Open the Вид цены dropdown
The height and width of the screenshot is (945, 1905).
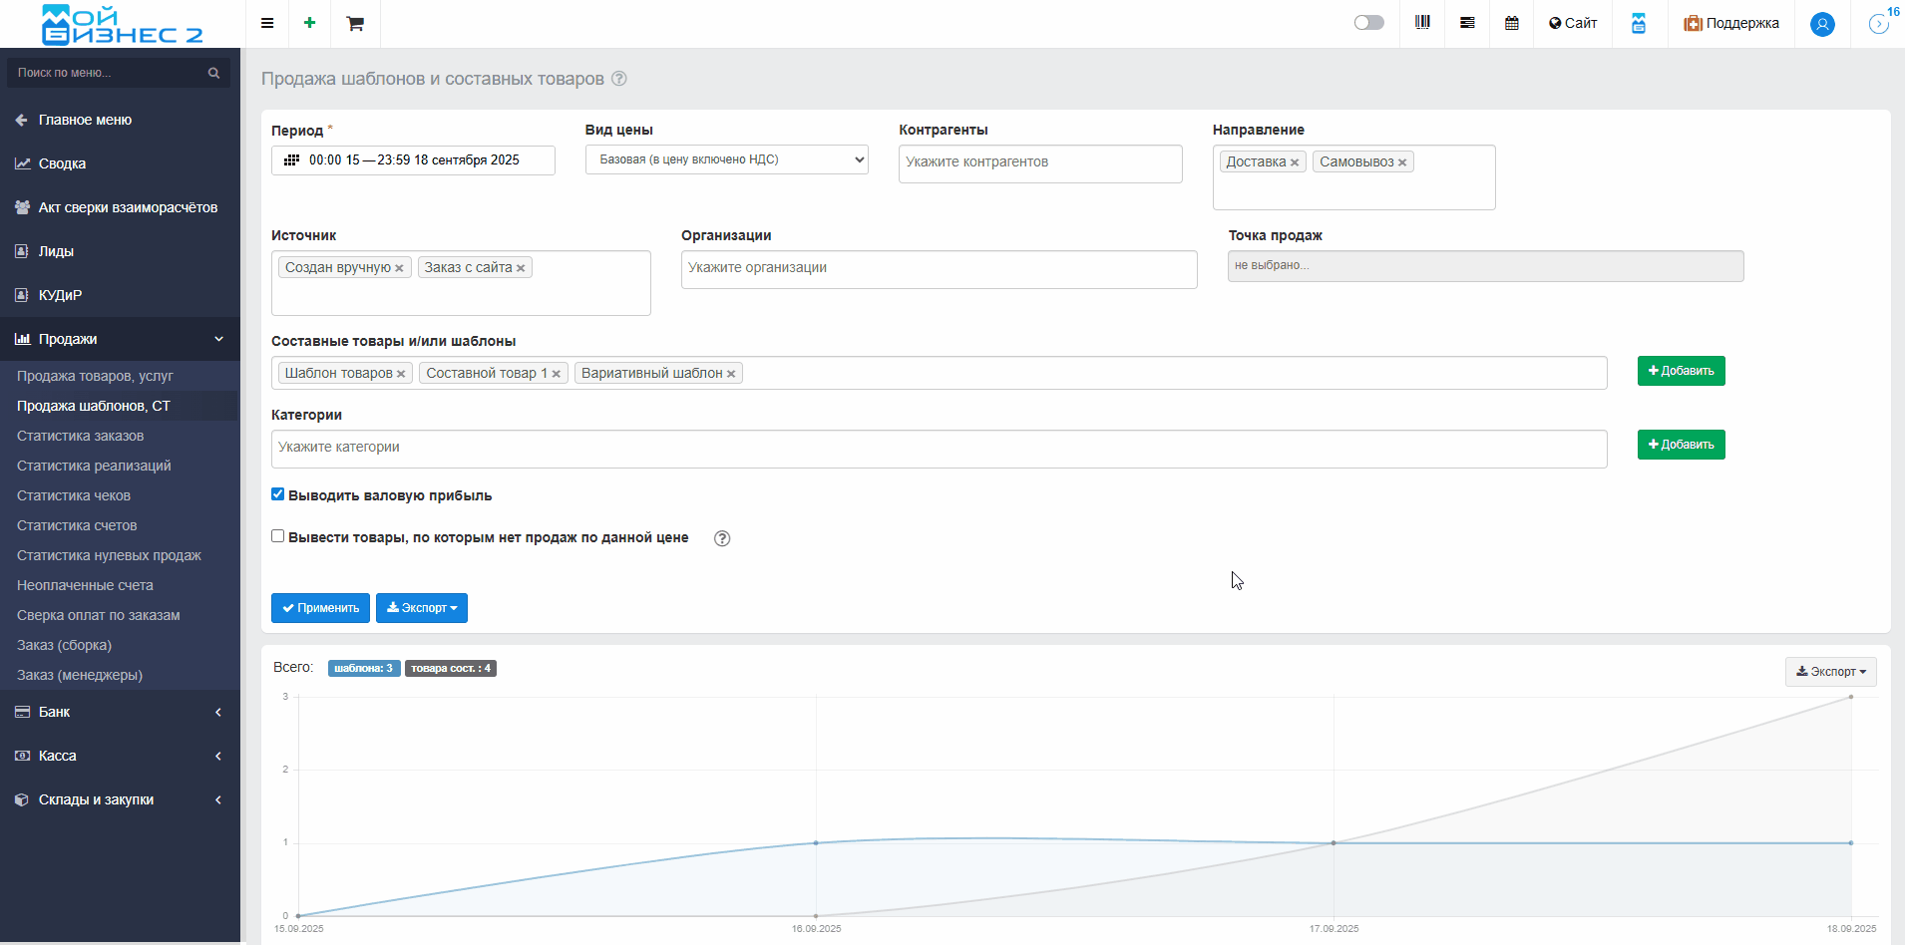point(726,159)
